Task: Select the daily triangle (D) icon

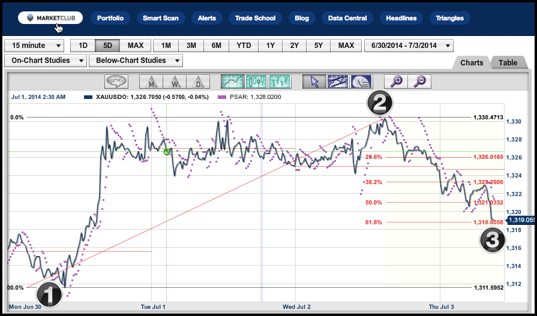Action: coord(196,82)
